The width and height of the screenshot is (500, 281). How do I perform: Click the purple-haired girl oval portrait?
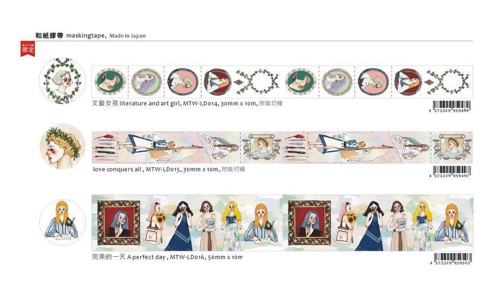pyautogui.click(x=146, y=82)
